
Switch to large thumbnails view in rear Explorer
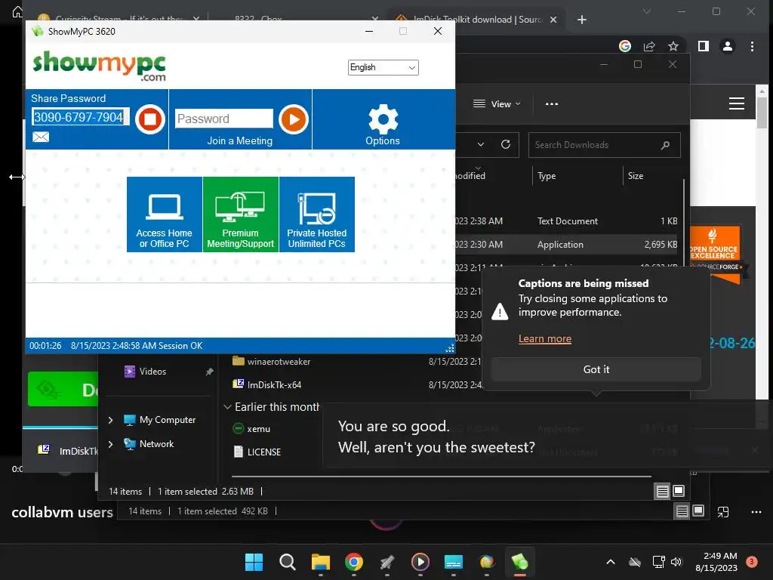698,511
